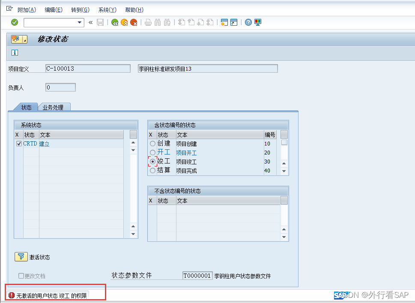This screenshot has width=415, height=303.
Task: Click lower scroll-up arrow in 系统状态 table
Action: point(133,226)
